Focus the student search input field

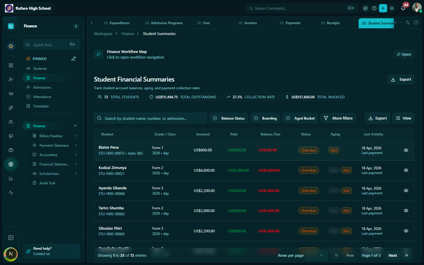coord(150,118)
